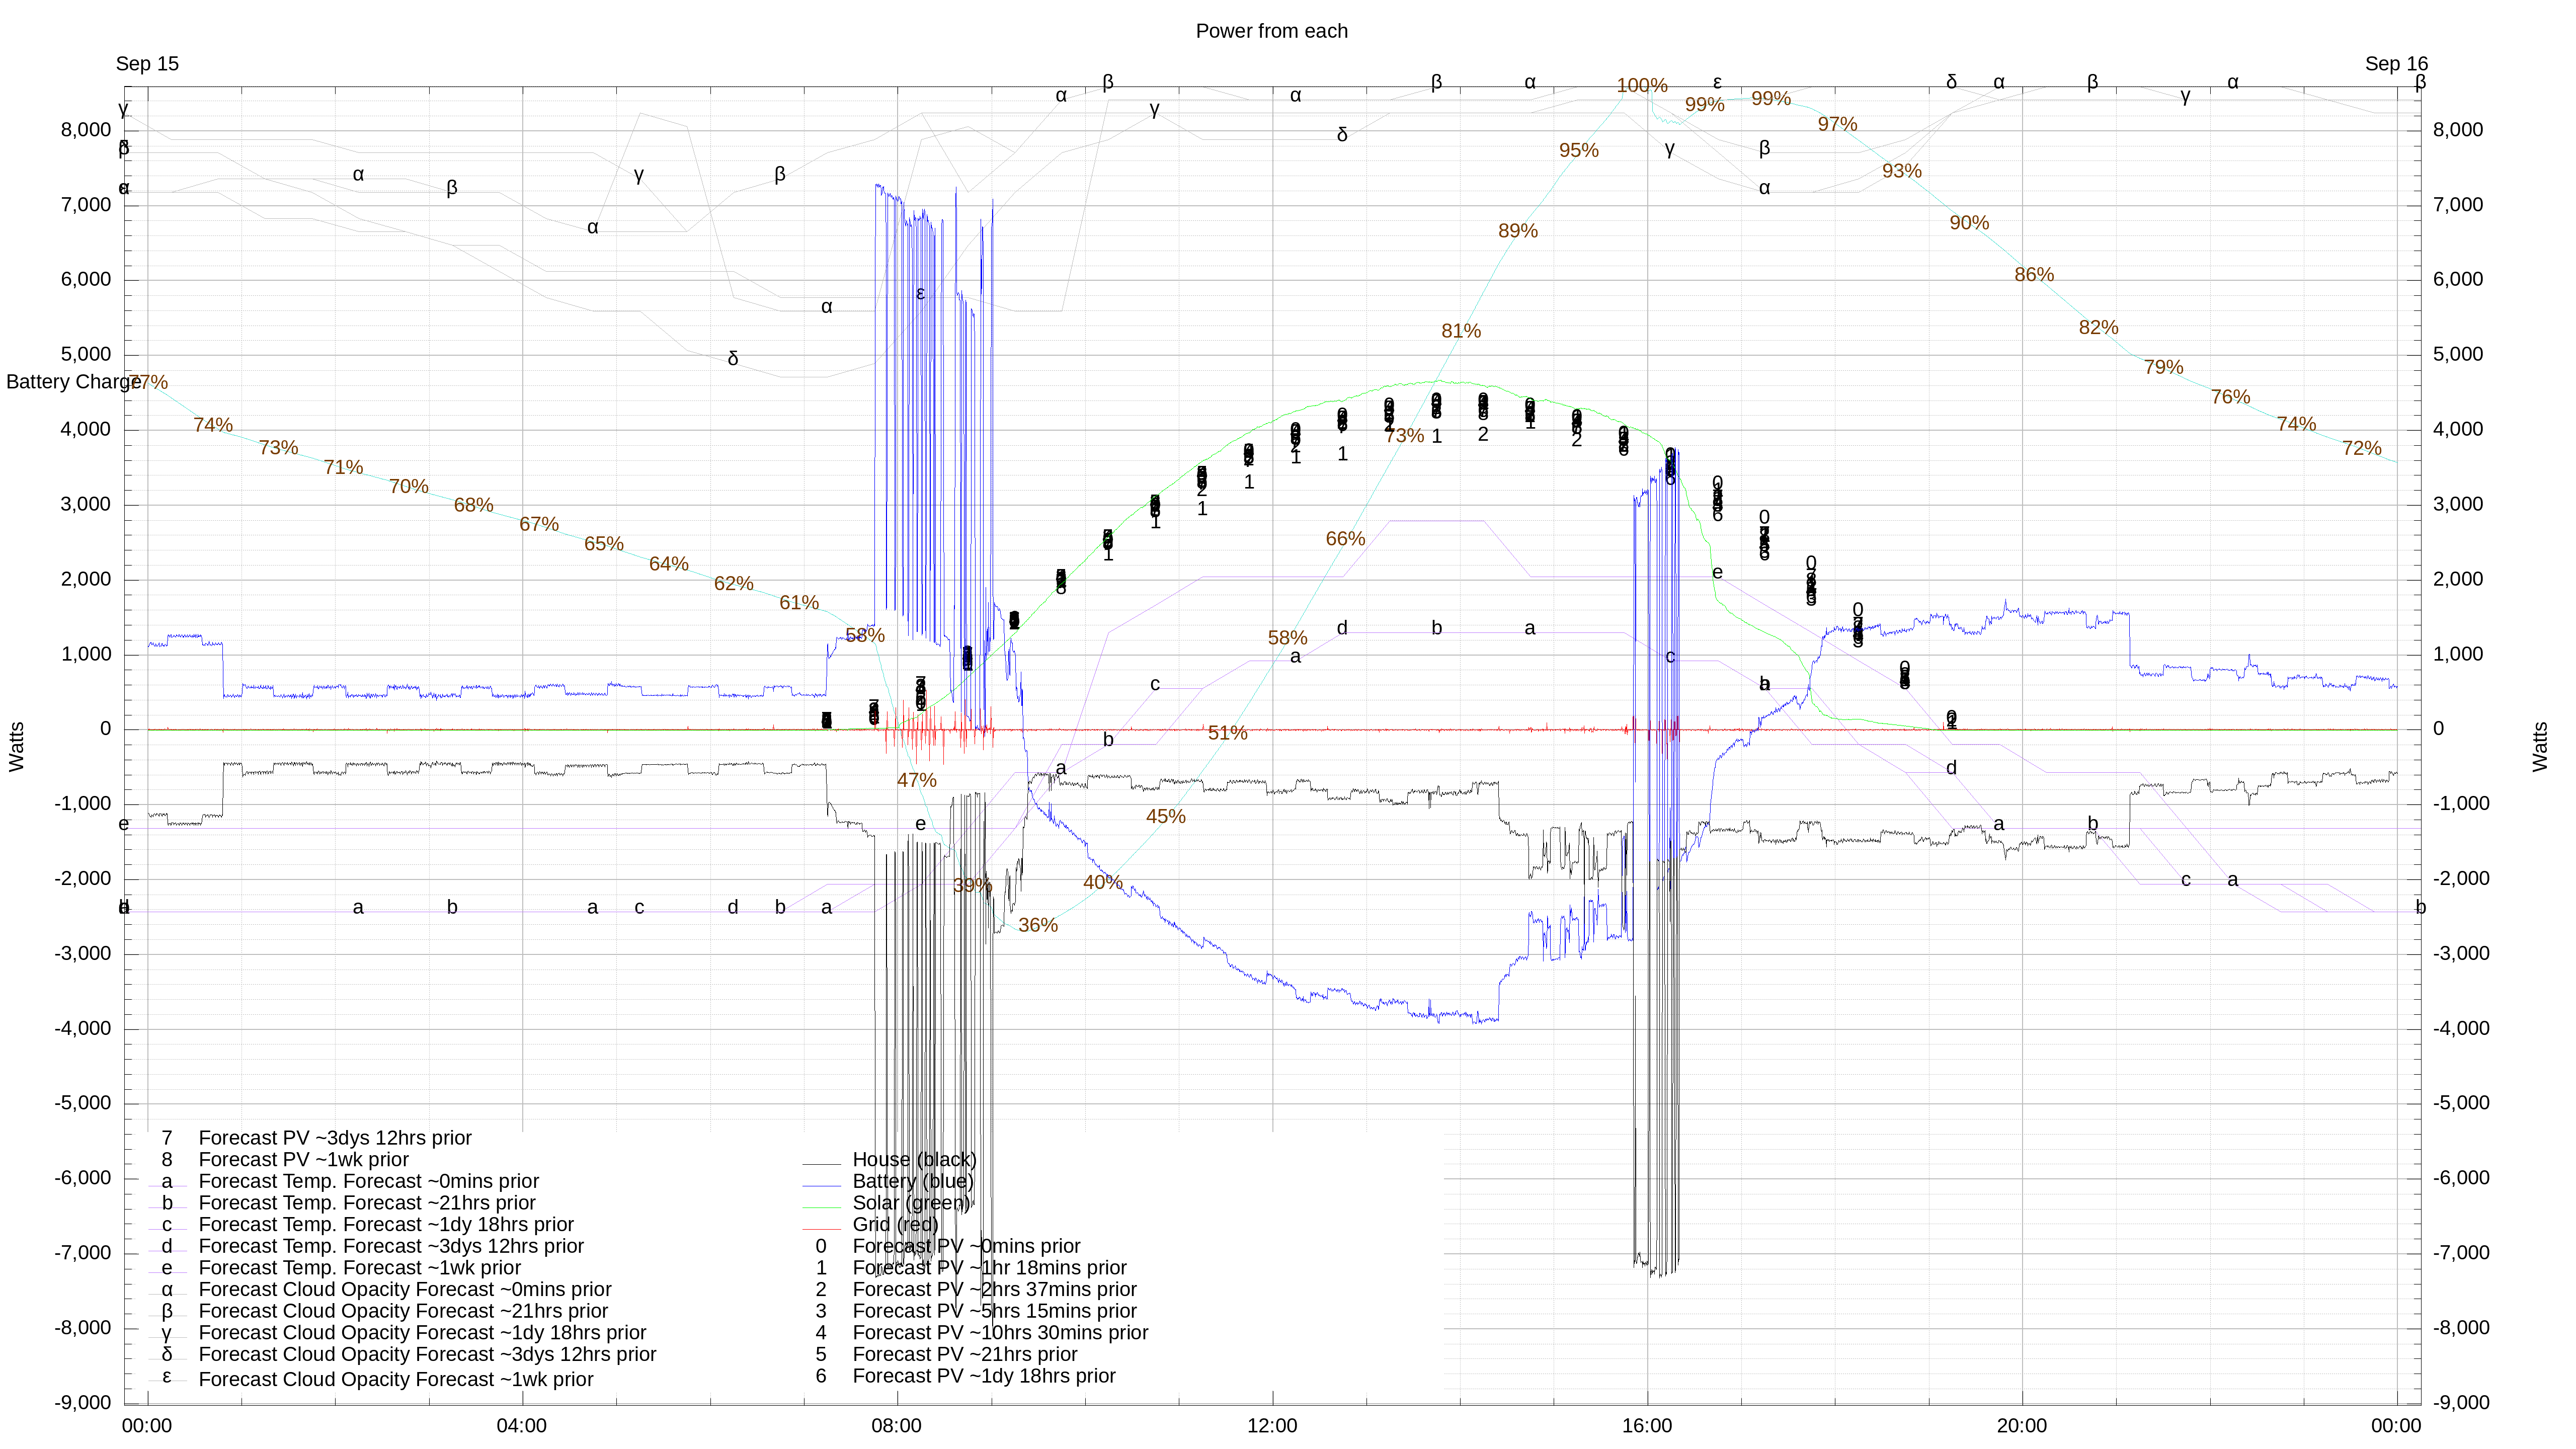Click the '81%' battery charge label

tap(1461, 331)
